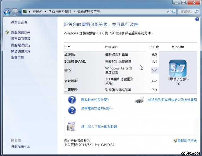Select the 遊戲圖形 row label

[71, 81]
